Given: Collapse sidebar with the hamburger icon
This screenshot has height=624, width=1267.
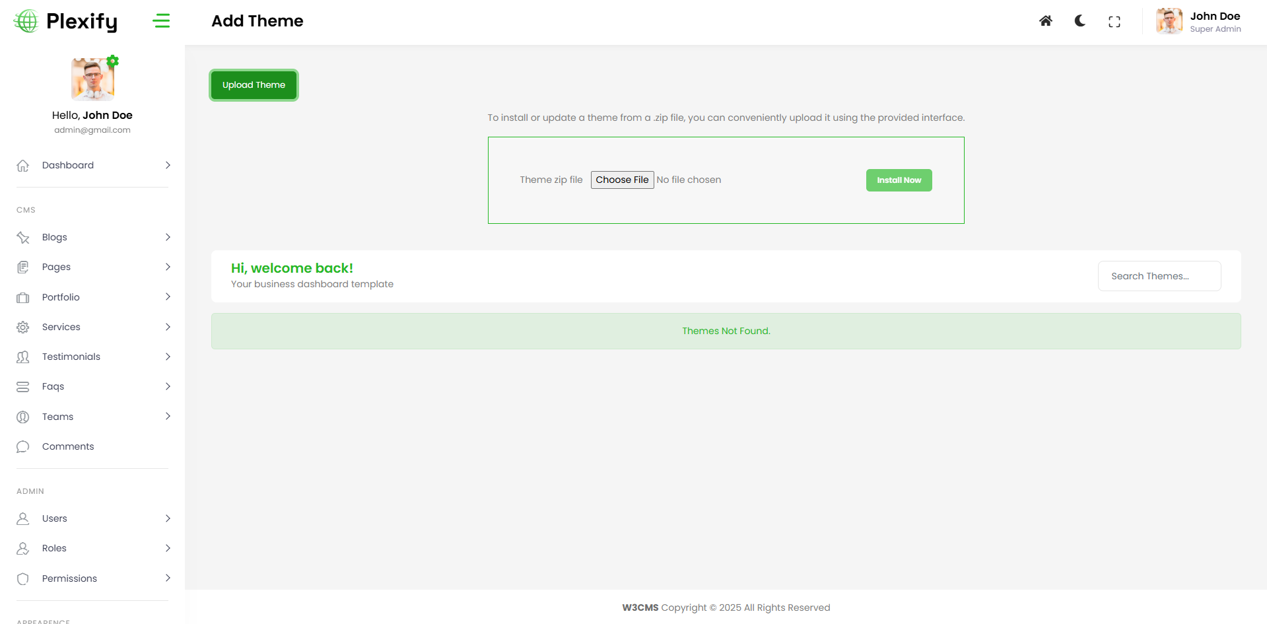Looking at the screenshot, I should pyautogui.click(x=161, y=21).
